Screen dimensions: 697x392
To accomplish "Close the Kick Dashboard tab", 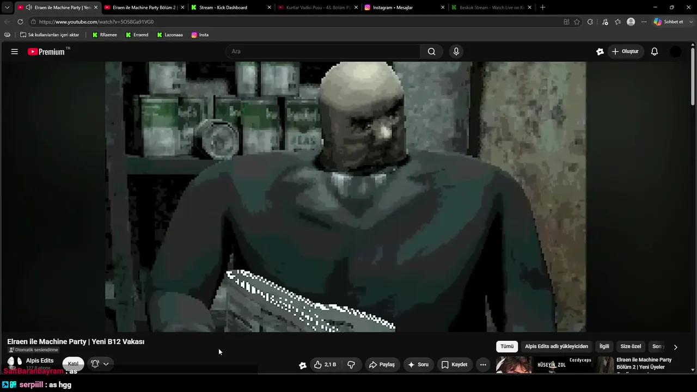I will [x=269, y=8].
